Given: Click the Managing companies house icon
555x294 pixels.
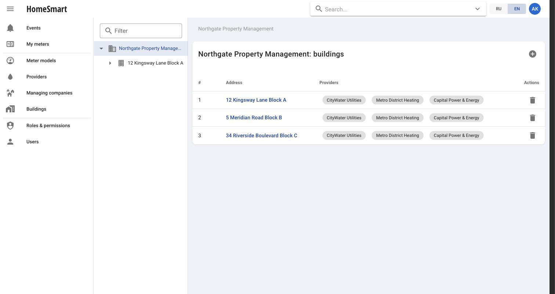Looking at the screenshot, I should pos(10,93).
